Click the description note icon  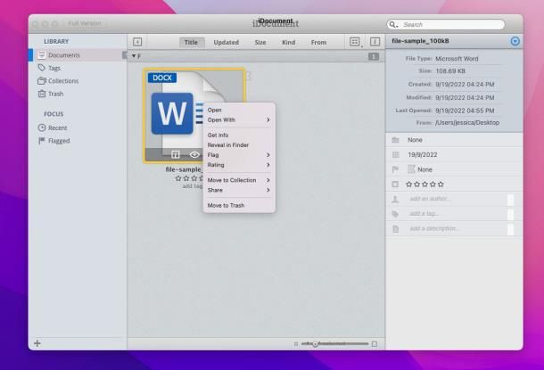(x=395, y=229)
